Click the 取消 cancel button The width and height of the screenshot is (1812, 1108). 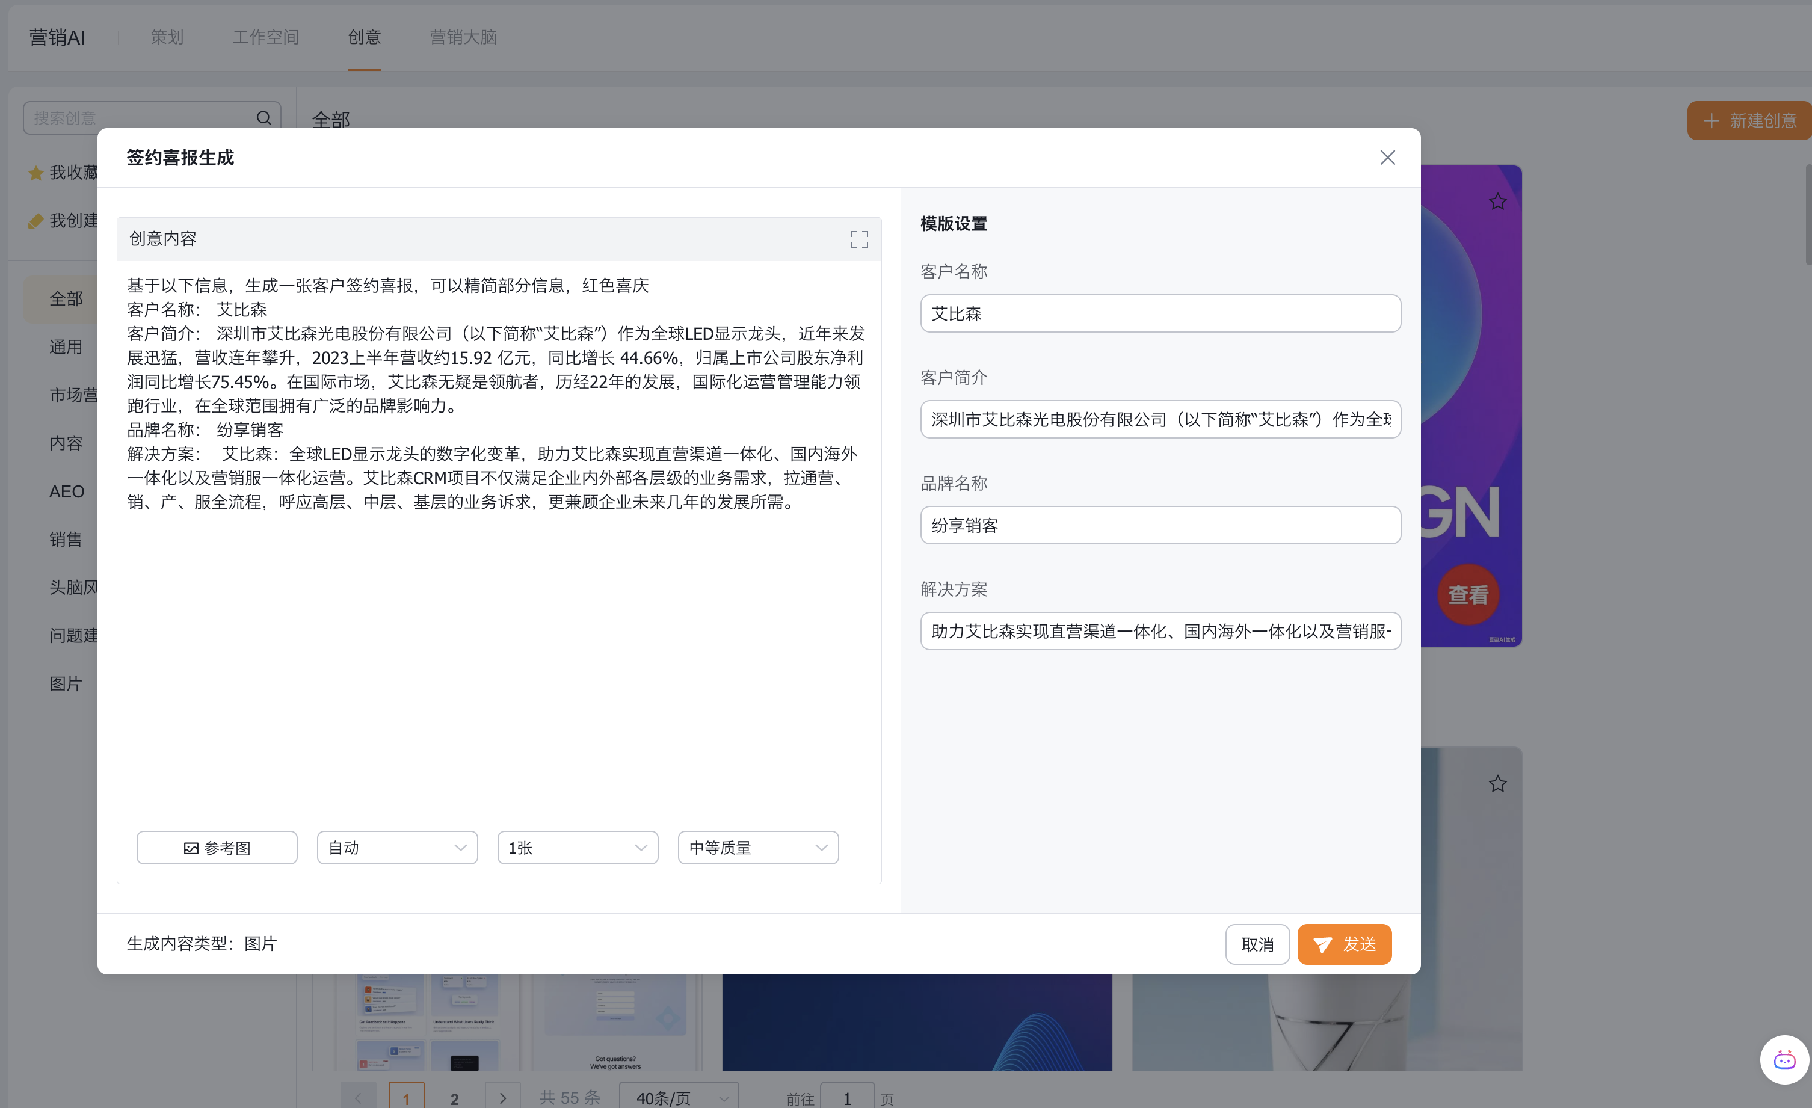tap(1257, 944)
